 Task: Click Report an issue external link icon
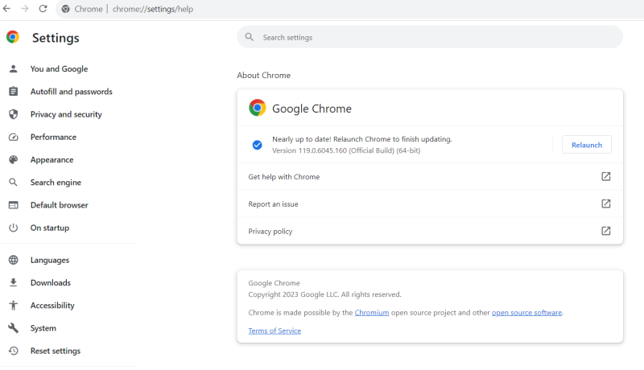tap(605, 203)
